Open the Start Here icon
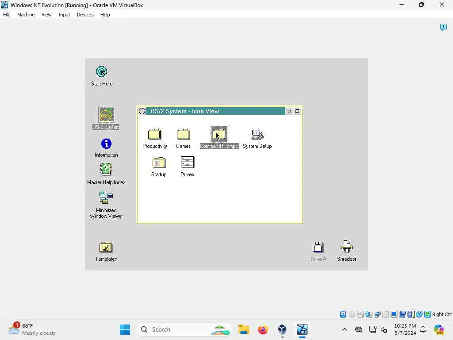Screen dimensions: 453x340 pyautogui.click(x=101, y=72)
